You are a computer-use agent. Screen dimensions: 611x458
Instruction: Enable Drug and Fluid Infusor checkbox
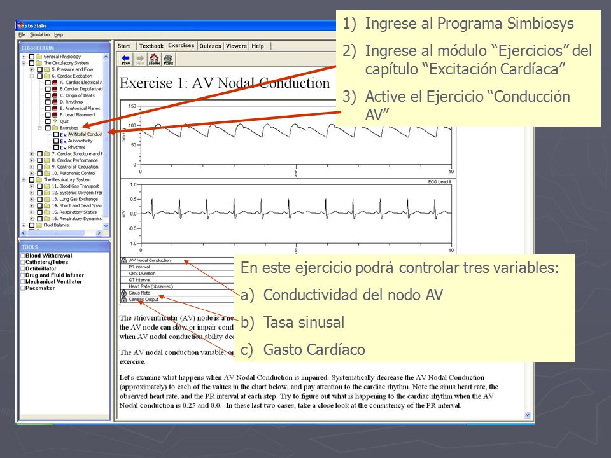(x=23, y=275)
